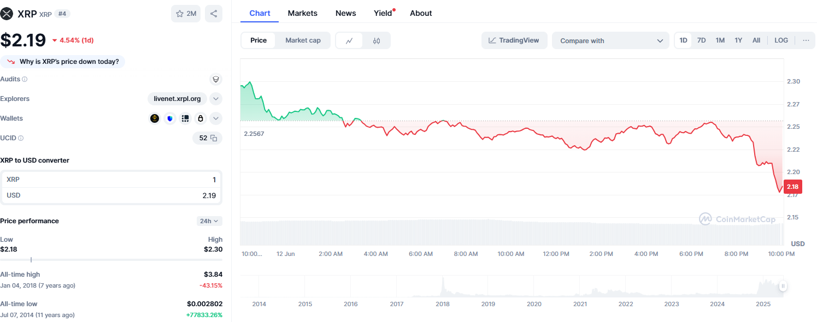Open the audit shield icon

click(216, 80)
